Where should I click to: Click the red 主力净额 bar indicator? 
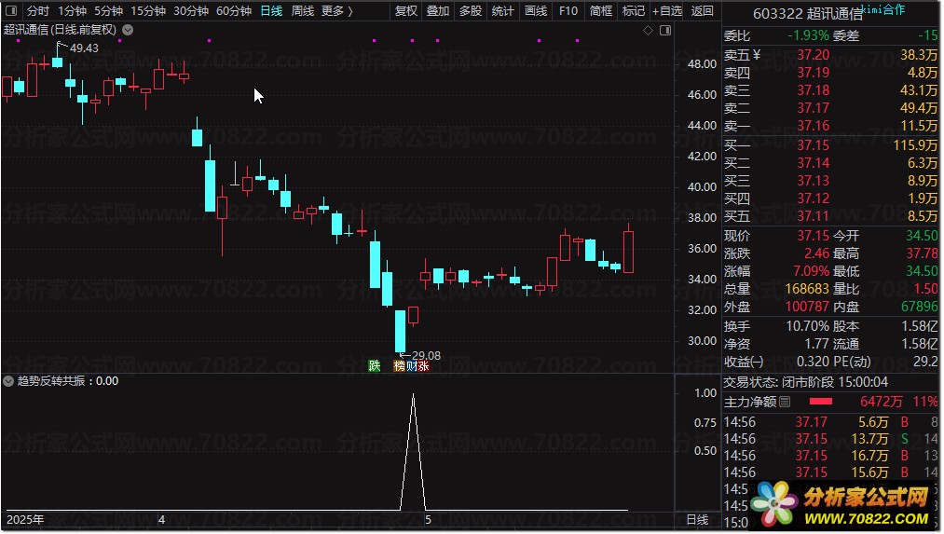pos(821,401)
